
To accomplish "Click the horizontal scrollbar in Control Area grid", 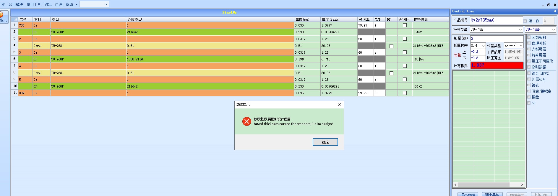I will tap(484, 185).
